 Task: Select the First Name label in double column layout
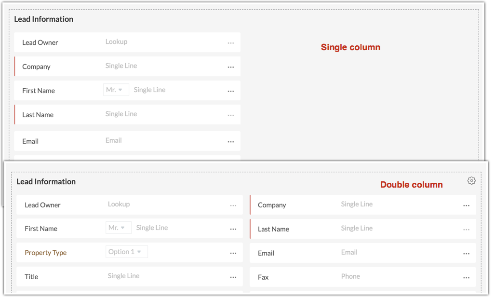pyautogui.click(x=41, y=229)
